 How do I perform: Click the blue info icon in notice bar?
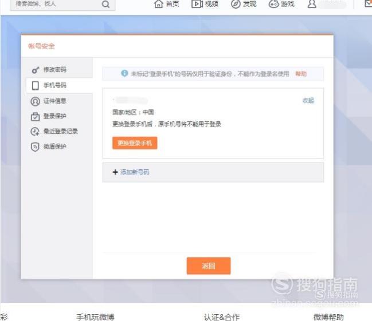pyautogui.click(x=124, y=73)
